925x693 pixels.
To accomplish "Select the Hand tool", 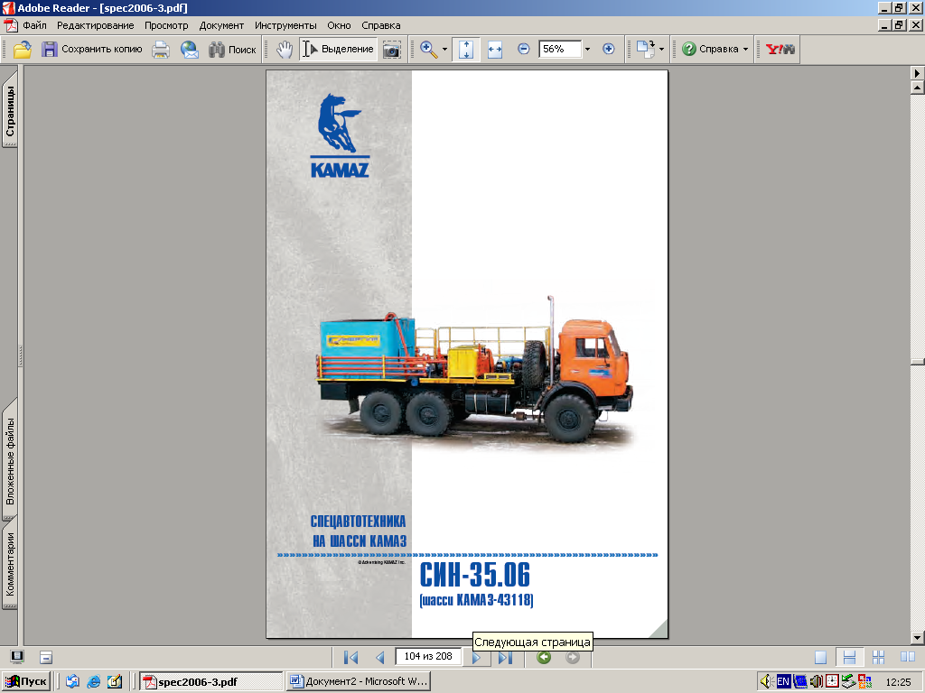I will 285,50.
